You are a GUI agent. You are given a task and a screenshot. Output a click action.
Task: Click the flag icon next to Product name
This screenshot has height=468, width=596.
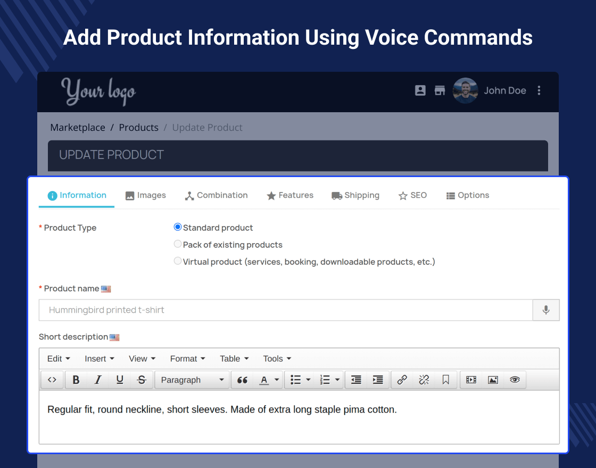tap(106, 289)
